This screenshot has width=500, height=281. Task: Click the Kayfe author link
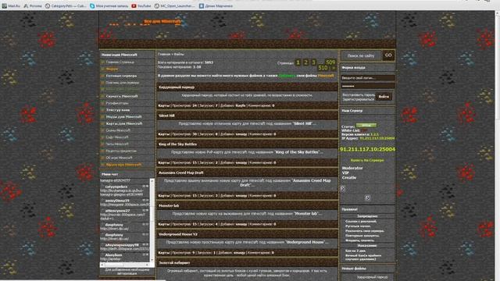coord(241,105)
